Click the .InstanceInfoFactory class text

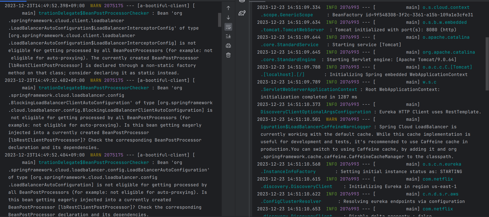tap(288, 171)
